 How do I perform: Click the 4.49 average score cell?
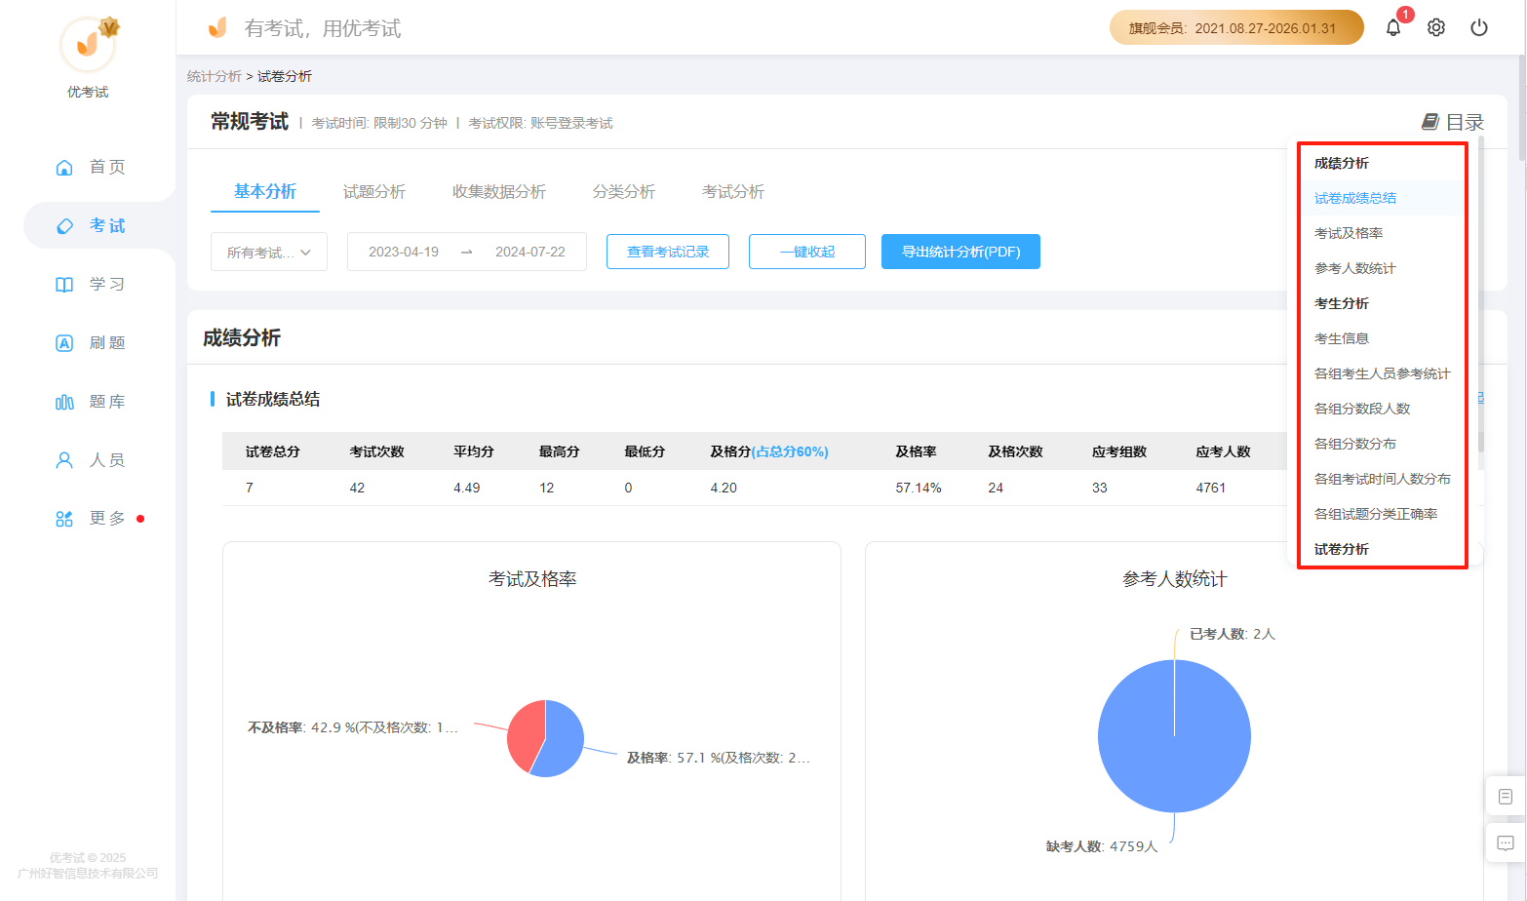point(467,488)
